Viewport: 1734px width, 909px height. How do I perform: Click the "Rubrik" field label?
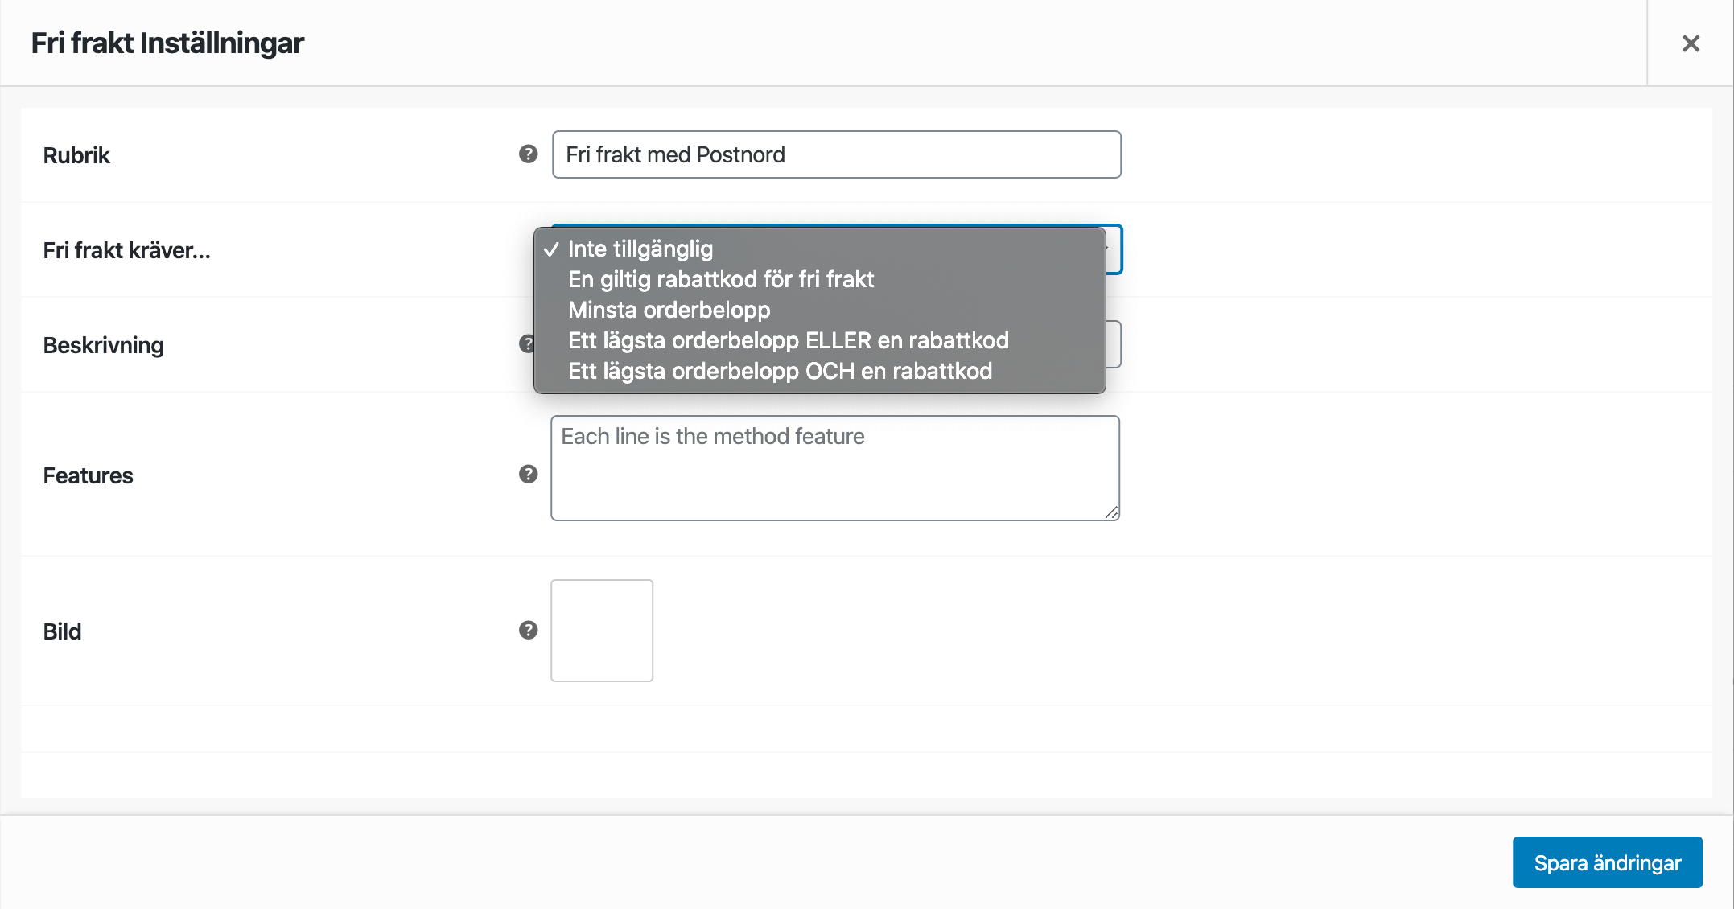76,155
